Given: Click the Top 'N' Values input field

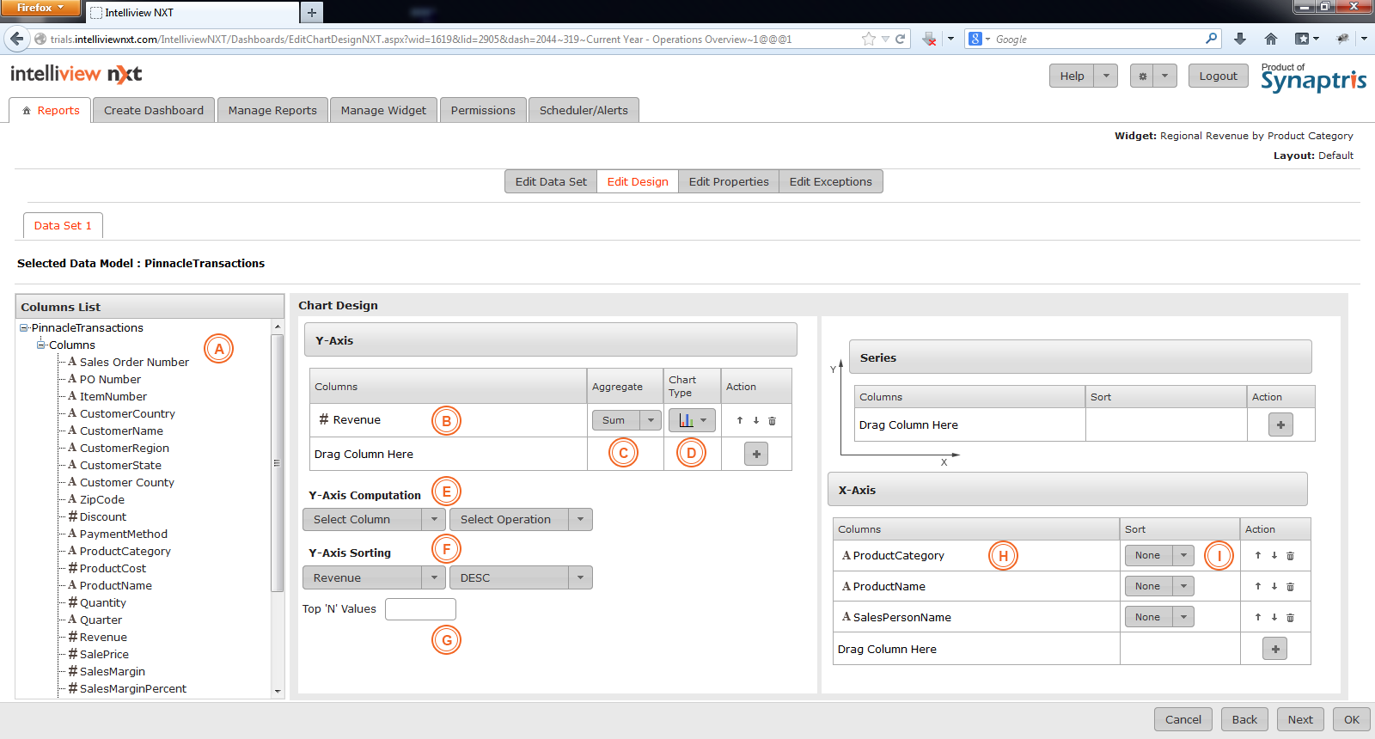Looking at the screenshot, I should click(x=420, y=609).
